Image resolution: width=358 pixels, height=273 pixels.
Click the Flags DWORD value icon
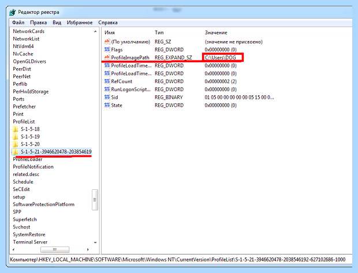coord(107,50)
